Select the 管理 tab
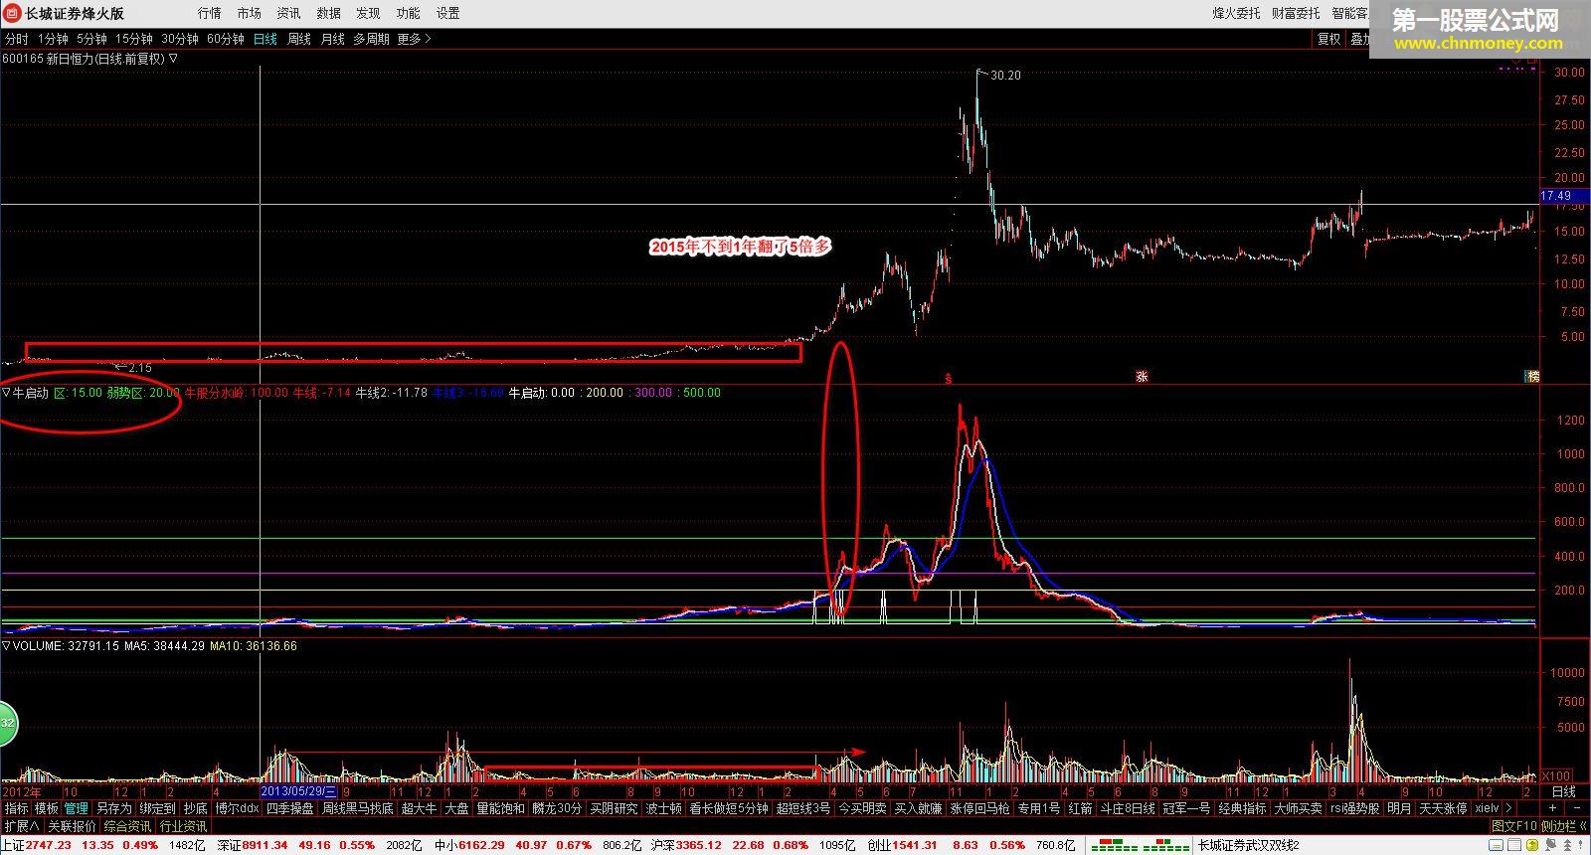Screen dimensions: 1591x855 (x=76, y=808)
